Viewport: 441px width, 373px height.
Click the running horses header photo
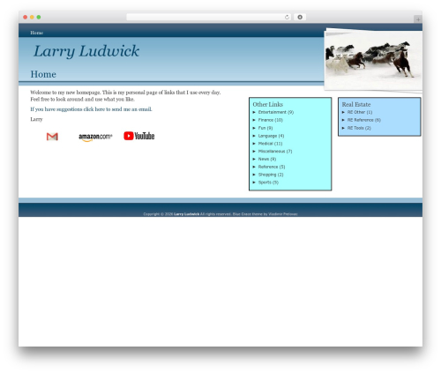tap(373, 60)
